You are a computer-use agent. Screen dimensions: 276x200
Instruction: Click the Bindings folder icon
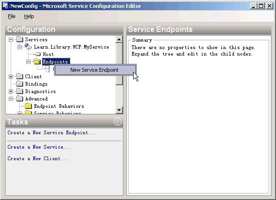coord(20,84)
